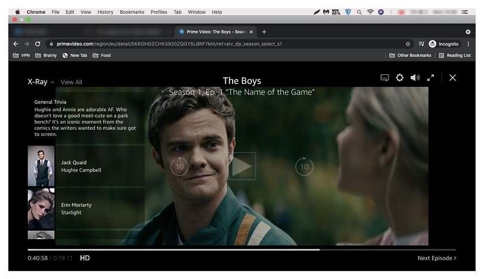Image resolution: width=487 pixels, height=279 pixels.
Task: Open VPN bookmarks folder
Action: [x=21, y=55]
